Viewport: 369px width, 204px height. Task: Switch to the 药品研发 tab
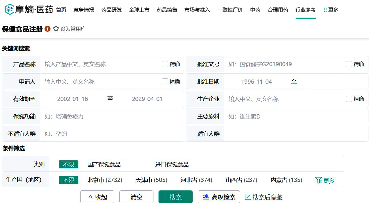click(111, 10)
